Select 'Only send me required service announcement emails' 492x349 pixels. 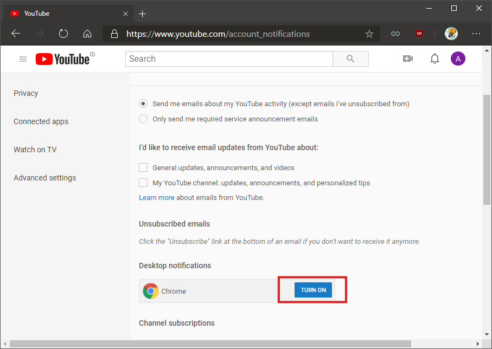pyautogui.click(x=143, y=119)
